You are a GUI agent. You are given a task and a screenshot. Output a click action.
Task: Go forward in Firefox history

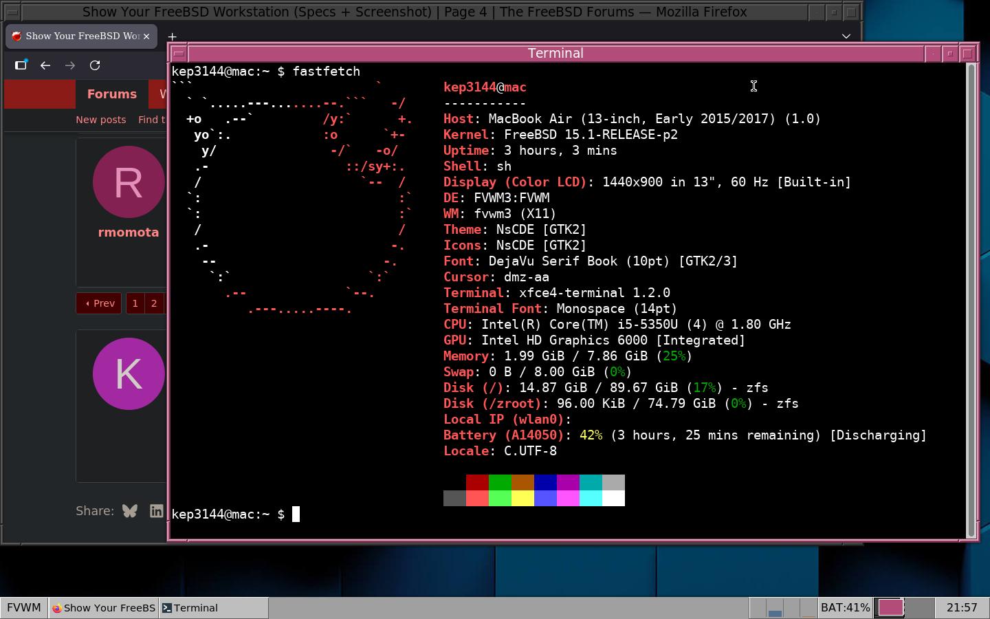point(70,65)
